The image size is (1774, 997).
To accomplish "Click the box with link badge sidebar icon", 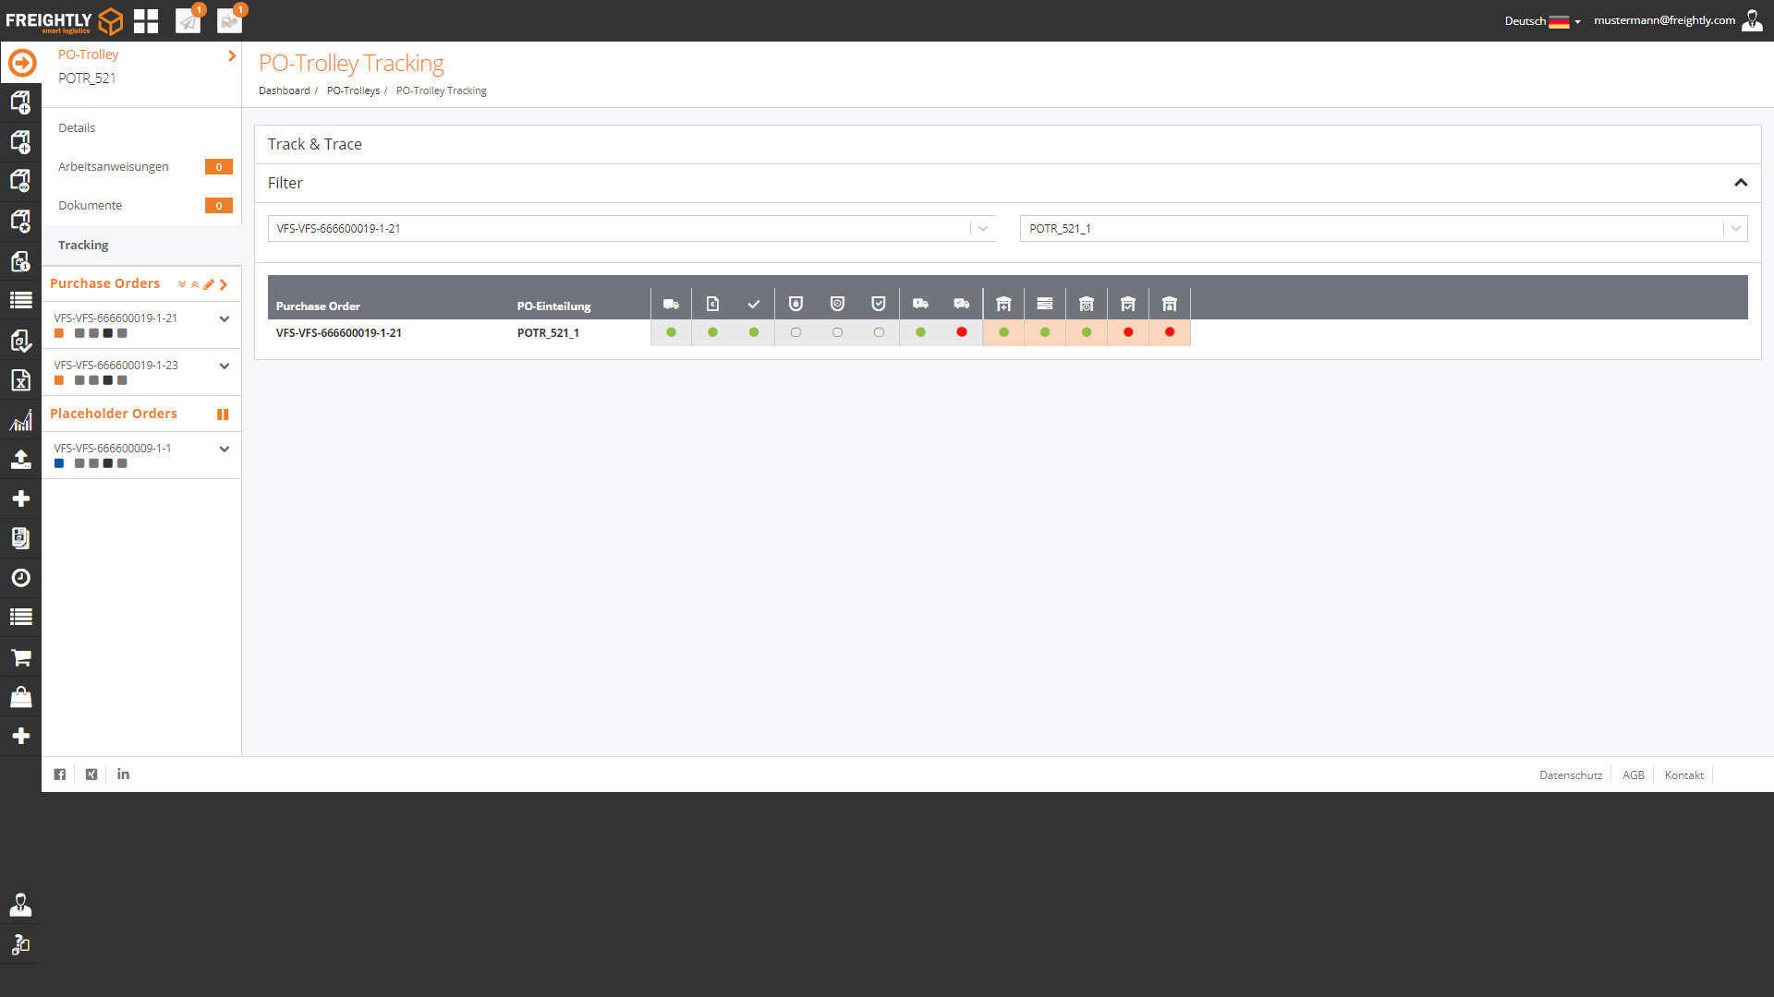I will (20, 181).
